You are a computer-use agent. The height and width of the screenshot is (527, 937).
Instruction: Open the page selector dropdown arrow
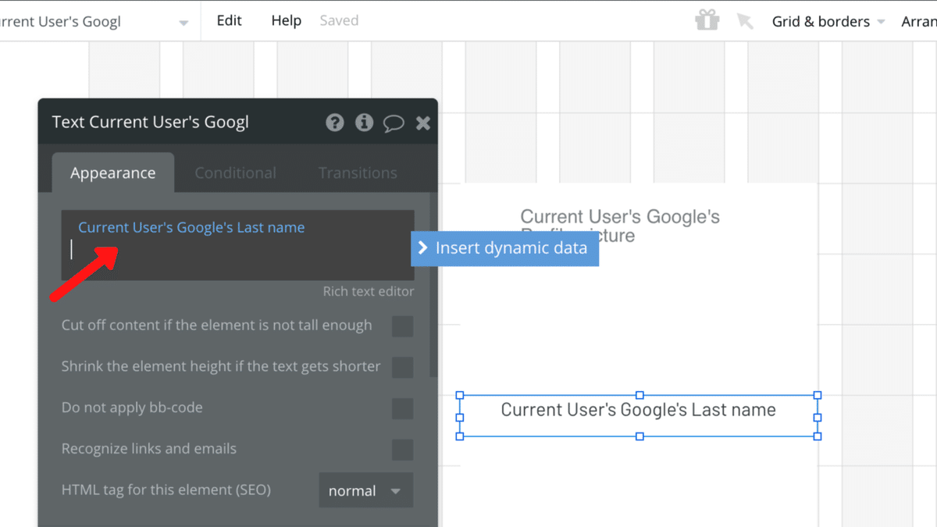(x=183, y=22)
